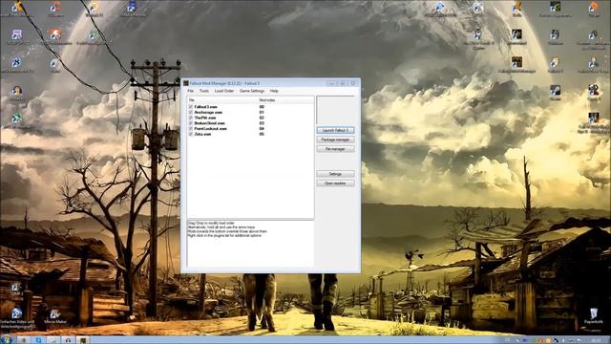Image resolution: width=611 pixels, height=344 pixels.
Task: Toggle the Anchorage.esm checkbox
Action: pos(191,112)
